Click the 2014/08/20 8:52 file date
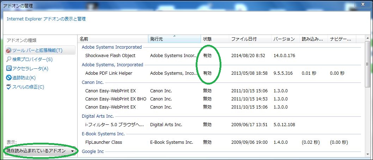Image resolution: width=373 pixels, height=160 pixels. pyautogui.click(x=248, y=56)
